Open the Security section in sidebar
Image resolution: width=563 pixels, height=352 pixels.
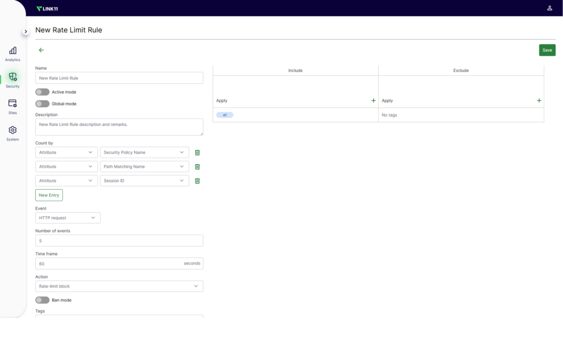tap(13, 80)
